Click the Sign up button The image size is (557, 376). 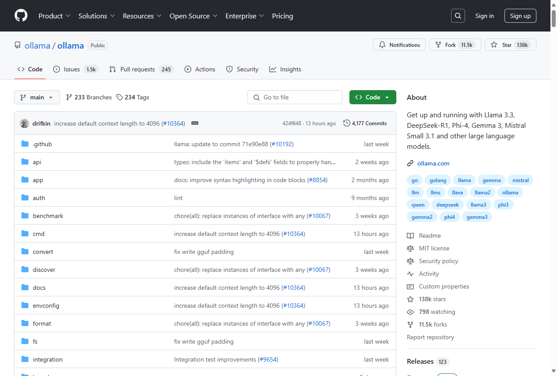pos(520,16)
